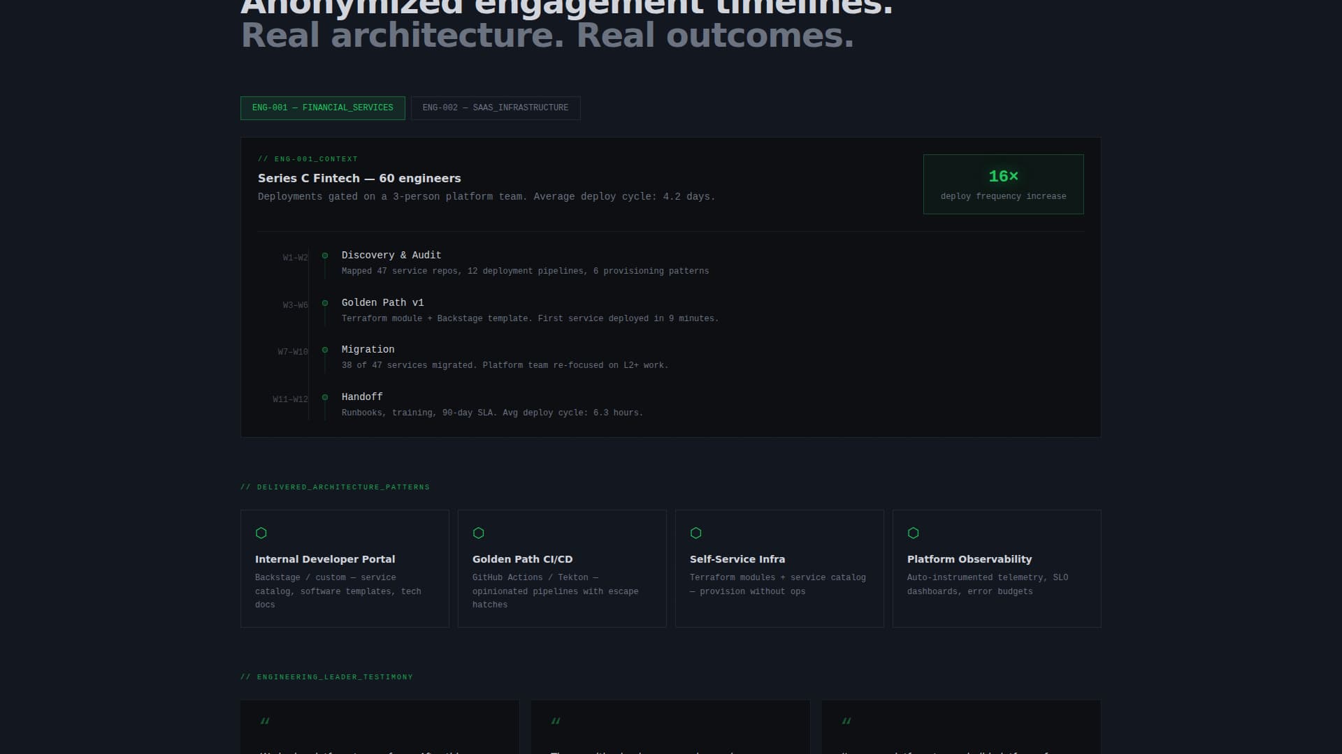
Task: Click 'Backstage / custom — service catalog' description
Action: click(338, 591)
